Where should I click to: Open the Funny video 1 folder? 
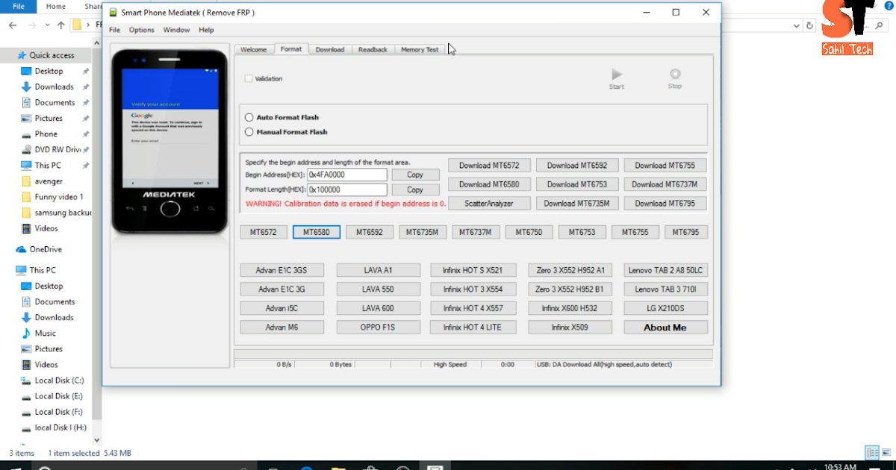point(58,197)
